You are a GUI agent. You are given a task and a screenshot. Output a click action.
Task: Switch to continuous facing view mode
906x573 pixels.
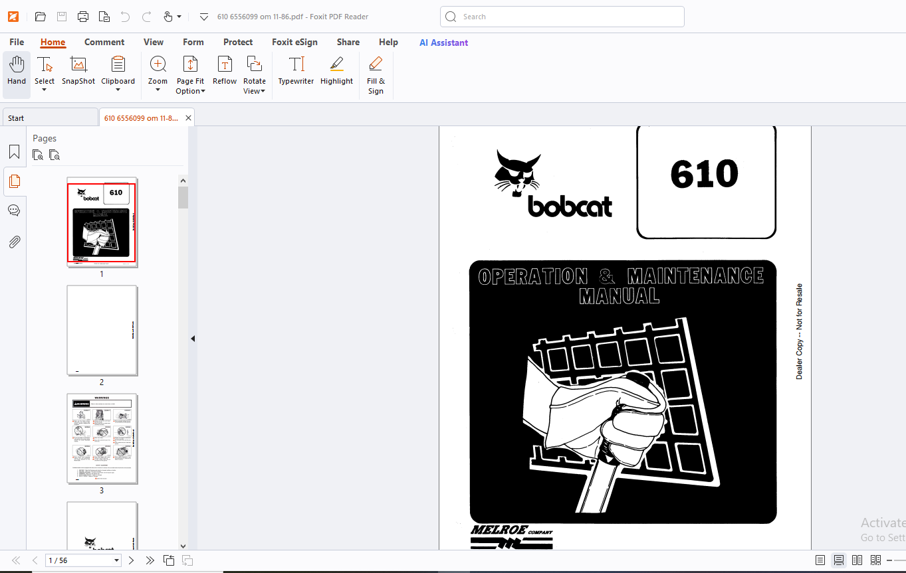(x=875, y=560)
